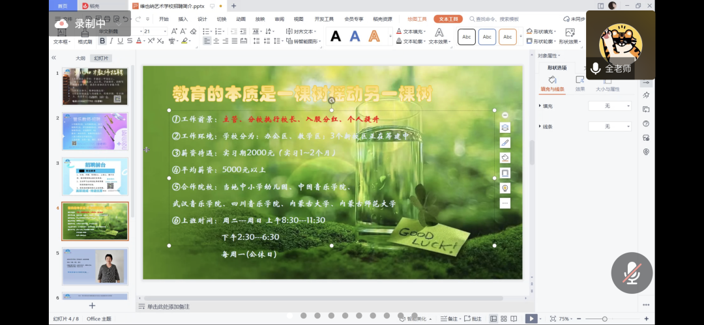Toggle bold formatting
The image size is (704, 325).
103,41
